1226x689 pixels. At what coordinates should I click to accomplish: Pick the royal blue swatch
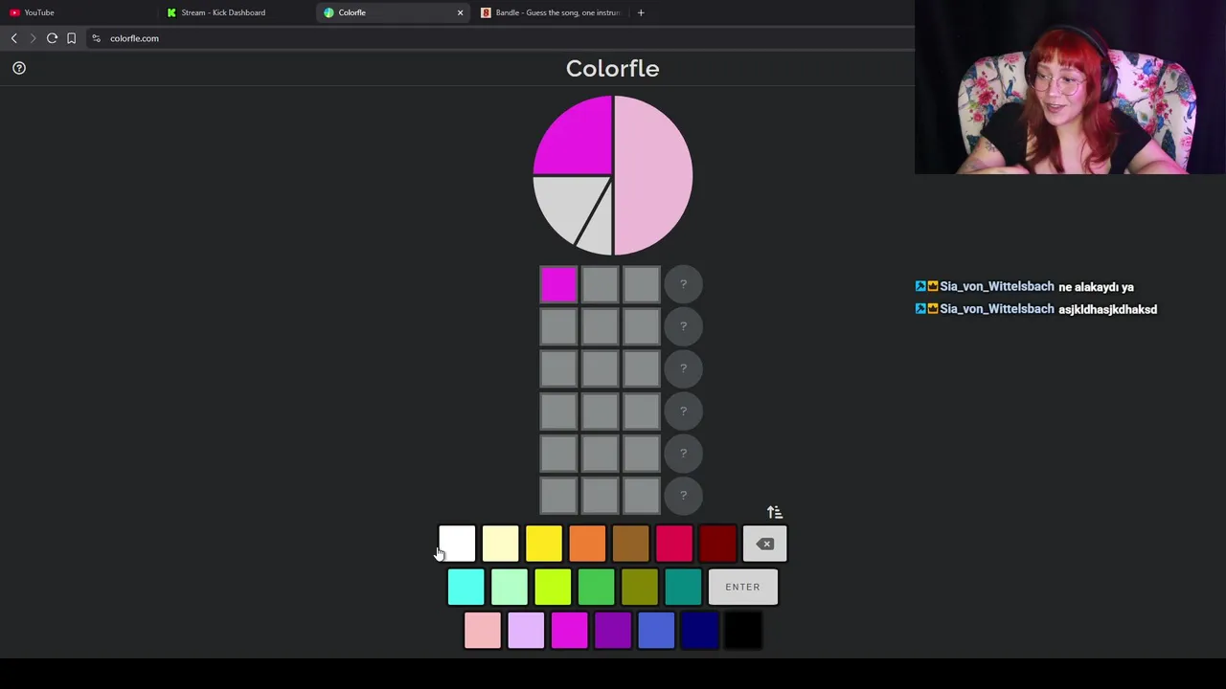point(656,631)
